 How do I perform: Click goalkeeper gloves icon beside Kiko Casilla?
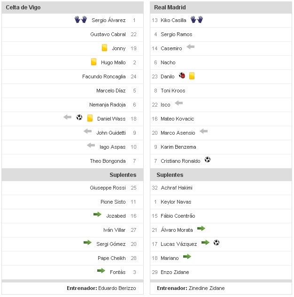[196, 20]
